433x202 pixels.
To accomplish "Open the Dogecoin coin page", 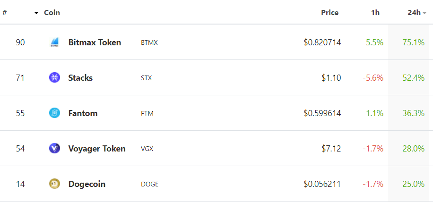I will pos(87,184).
